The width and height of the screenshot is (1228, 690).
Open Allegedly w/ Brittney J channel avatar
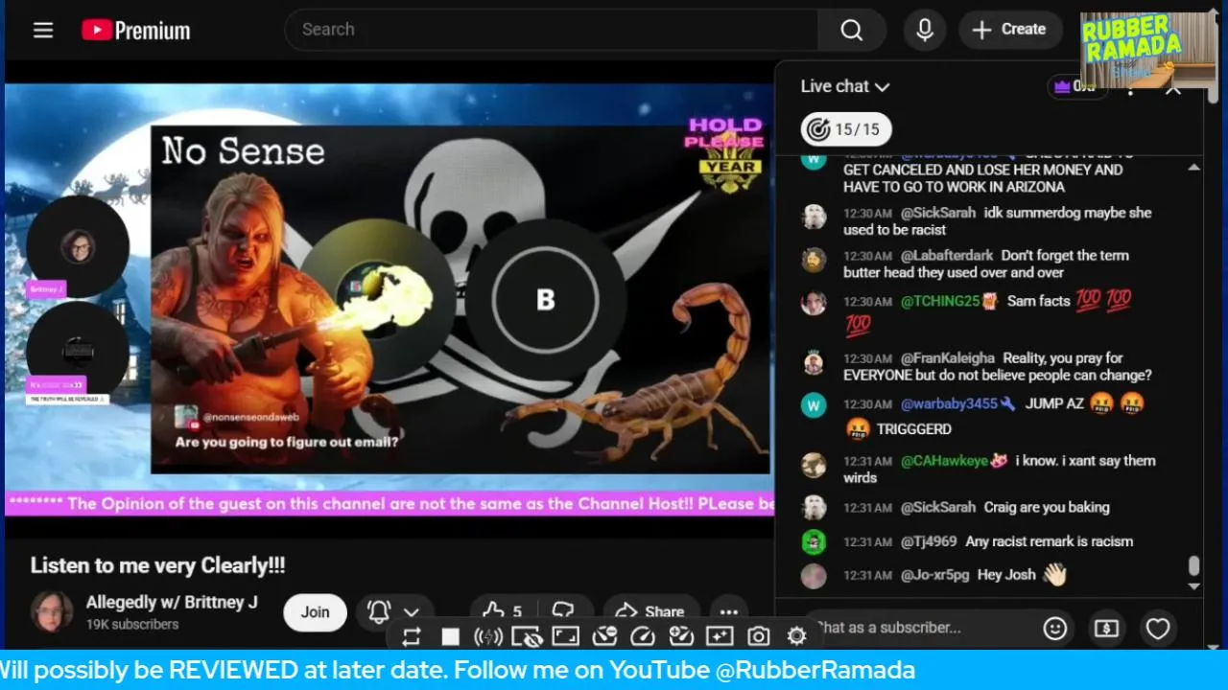pyautogui.click(x=52, y=611)
